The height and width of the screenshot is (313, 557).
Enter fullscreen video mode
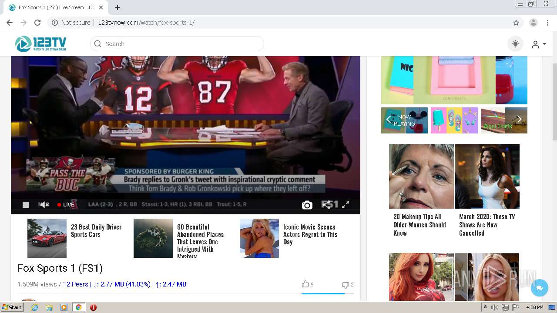tap(346, 205)
